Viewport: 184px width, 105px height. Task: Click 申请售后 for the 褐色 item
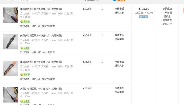(x=119, y=62)
